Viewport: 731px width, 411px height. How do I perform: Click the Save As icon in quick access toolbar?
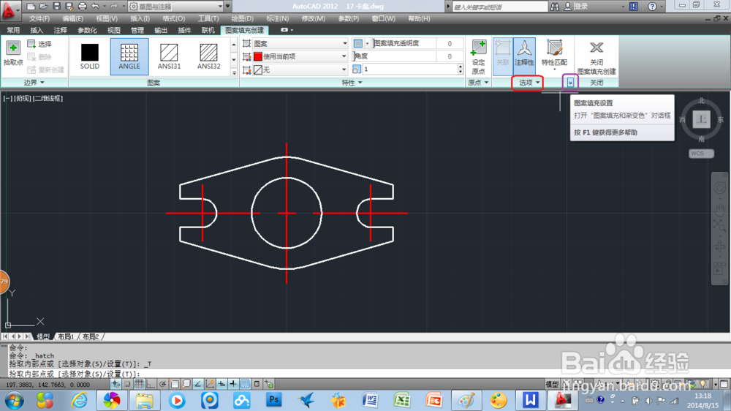(x=69, y=7)
